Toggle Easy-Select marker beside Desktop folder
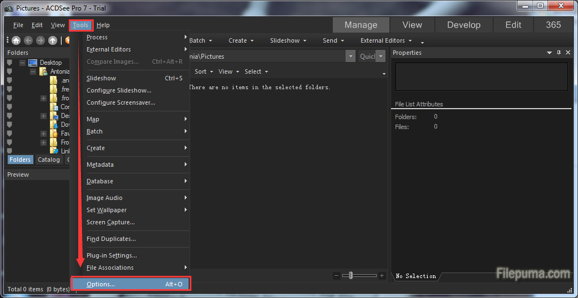This screenshot has width=578, height=298. tap(9, 63)
